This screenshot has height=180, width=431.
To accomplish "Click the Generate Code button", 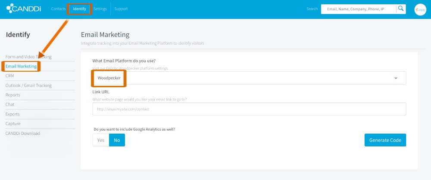I will click(x=385, y=140).
